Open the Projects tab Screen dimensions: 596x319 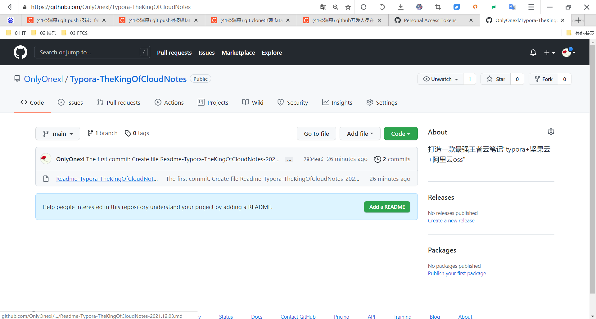(x=213, y=103)
